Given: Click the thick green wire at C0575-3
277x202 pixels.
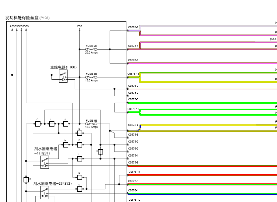Looking at the screenshot, I should (202, 103).
